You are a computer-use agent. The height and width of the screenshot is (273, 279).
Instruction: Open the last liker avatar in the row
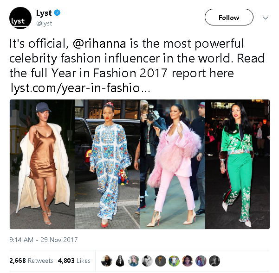pos(214,261)
